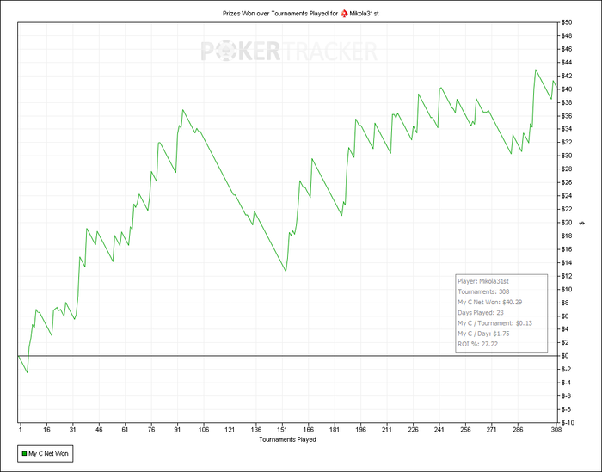The image size is (602, 472).
Task: Click the 'My C Net Won' legend label
Action: (x=48, y=454)
